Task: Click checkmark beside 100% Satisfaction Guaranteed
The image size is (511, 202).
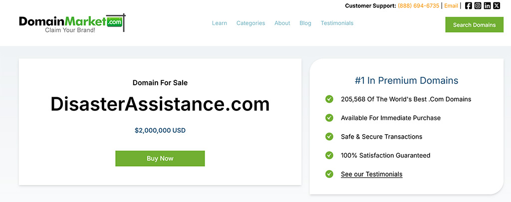Action: (x=329, y=155)
